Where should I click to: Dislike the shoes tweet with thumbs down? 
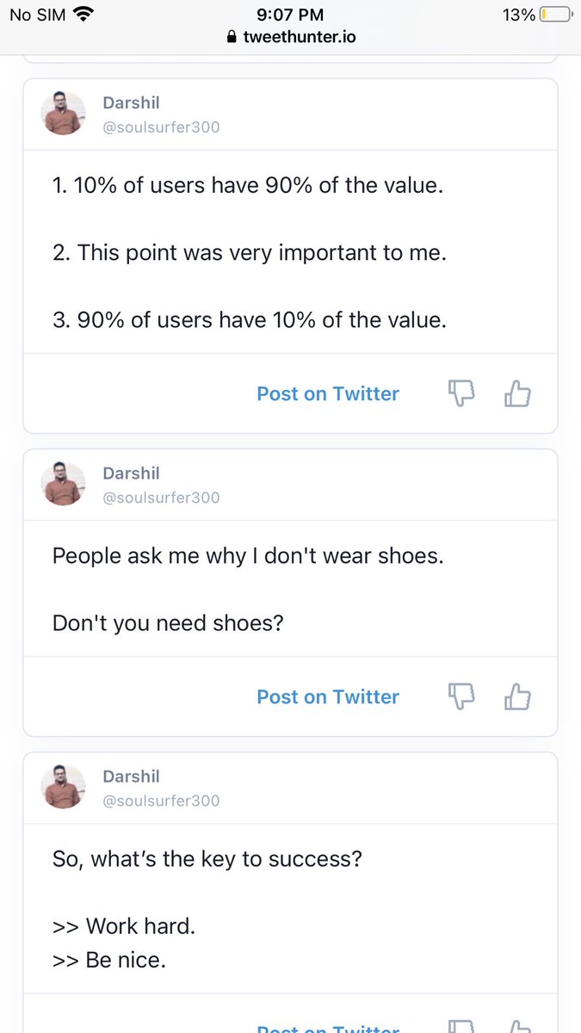pyautogui.click(x=462, y=696)
